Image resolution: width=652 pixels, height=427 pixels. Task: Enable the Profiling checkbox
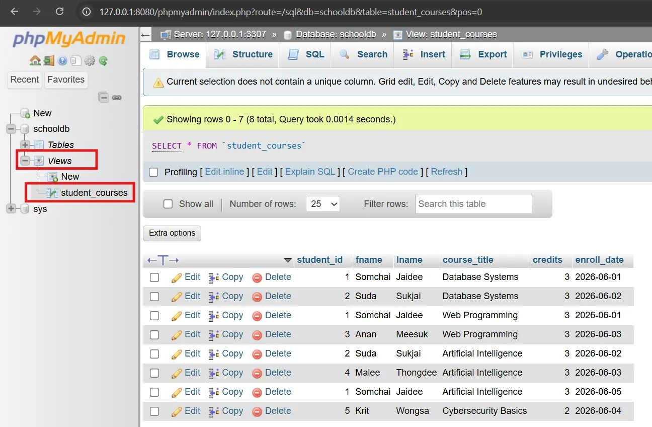click(x=154, y=172)
